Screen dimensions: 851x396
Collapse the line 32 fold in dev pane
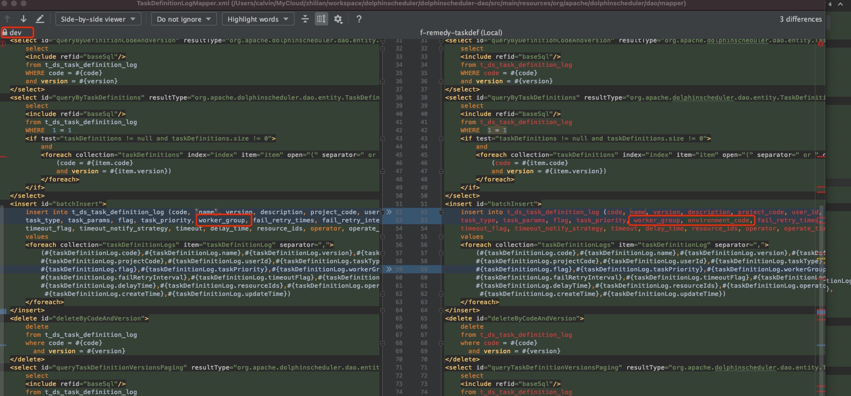(382, 48)
